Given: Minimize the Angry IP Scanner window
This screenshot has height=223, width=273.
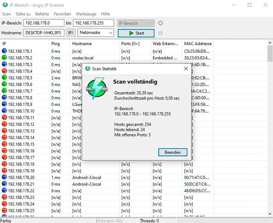Looking at the screenshot, I should click(234, 5).
